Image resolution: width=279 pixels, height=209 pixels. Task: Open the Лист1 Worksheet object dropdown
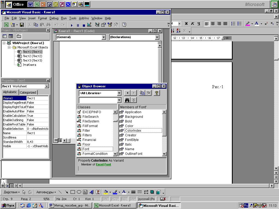[47, 86]
